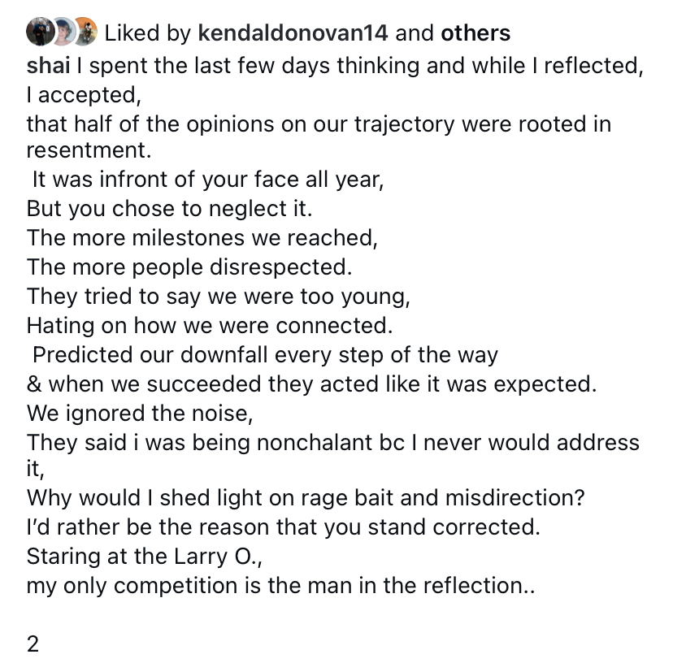Open kendaldonovan14's profile

293,33
